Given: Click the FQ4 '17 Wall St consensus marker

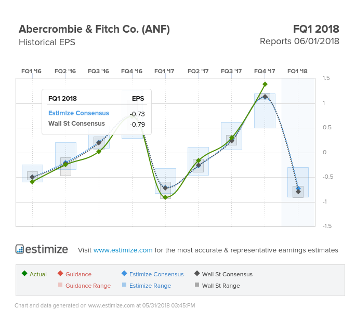Looking at the screenshot, I should coord(265,97).
